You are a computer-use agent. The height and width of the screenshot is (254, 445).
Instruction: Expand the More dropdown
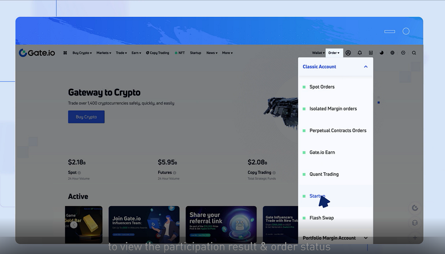(x=227, y=53)
